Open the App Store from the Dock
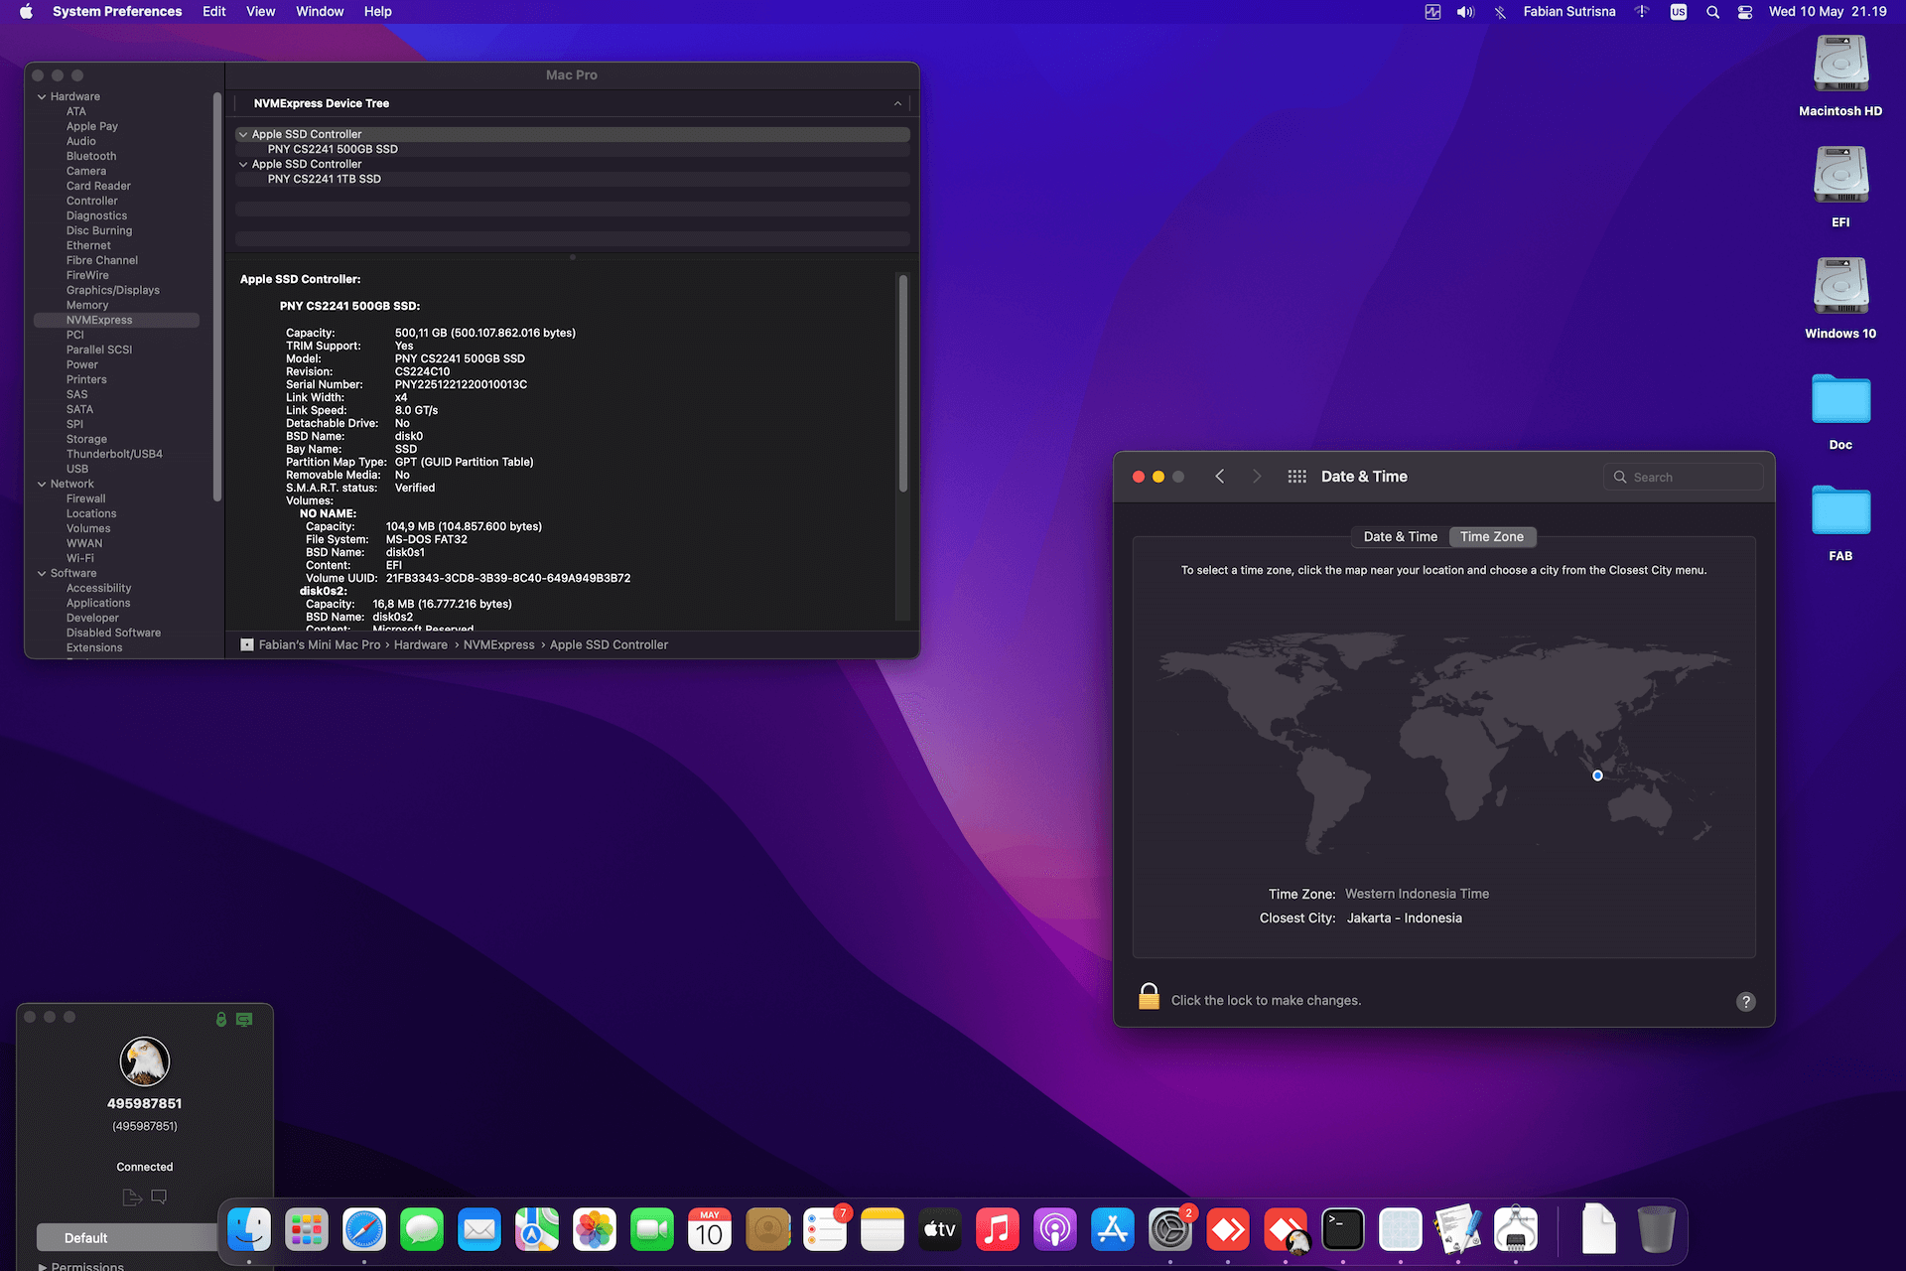1906x1271 pixels. click(1113, 1231)
